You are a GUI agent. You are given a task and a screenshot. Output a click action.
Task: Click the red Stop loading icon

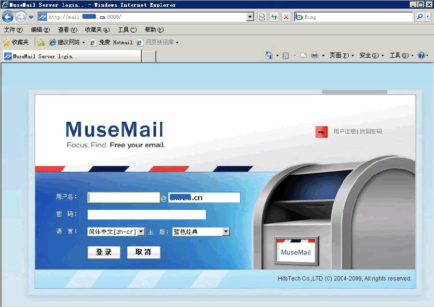[286, 17]
